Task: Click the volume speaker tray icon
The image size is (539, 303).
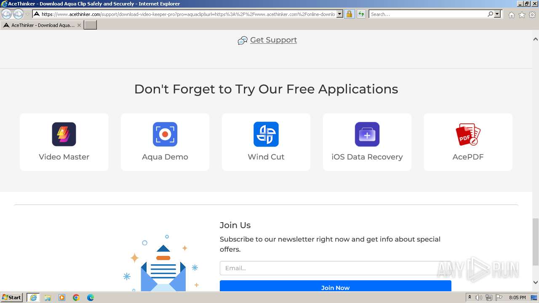Action: point(479,298)
